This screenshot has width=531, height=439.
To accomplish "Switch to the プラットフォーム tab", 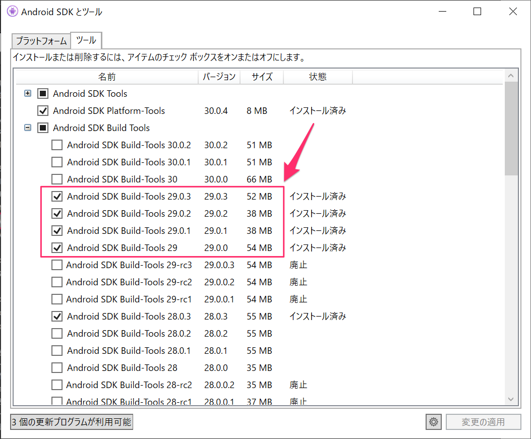I will 41,41.
